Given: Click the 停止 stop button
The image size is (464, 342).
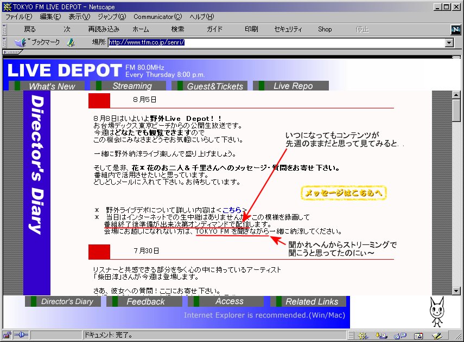Looking at the screenshot, I should (x=362, y=29).
